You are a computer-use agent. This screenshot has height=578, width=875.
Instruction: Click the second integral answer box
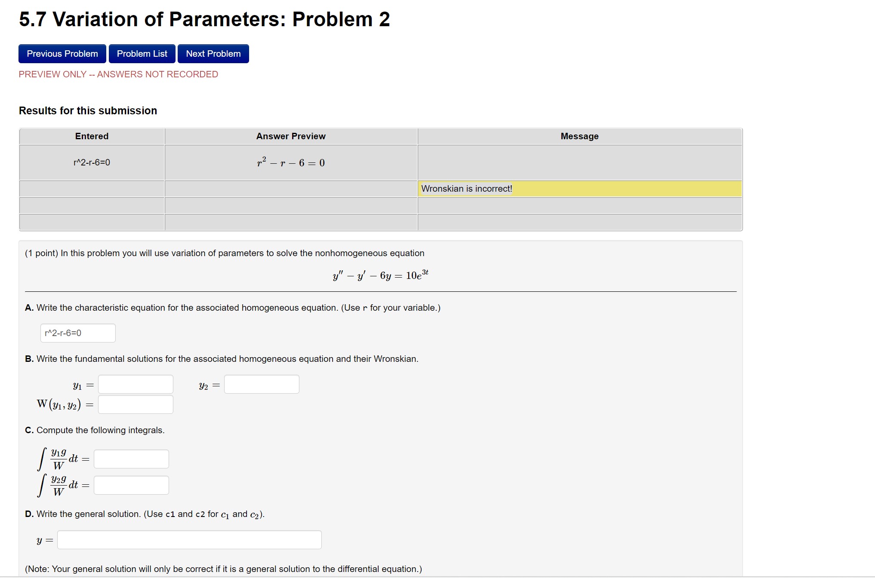pos(131,485)
